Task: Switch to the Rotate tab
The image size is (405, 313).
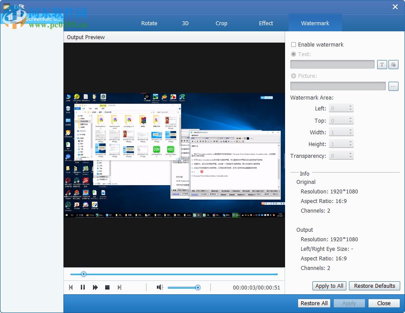Action: pos(149,23)
